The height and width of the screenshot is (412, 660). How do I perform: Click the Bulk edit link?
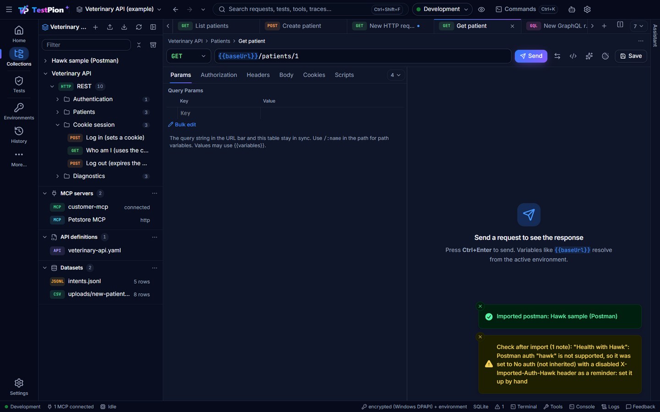click(x=182, y=125)
